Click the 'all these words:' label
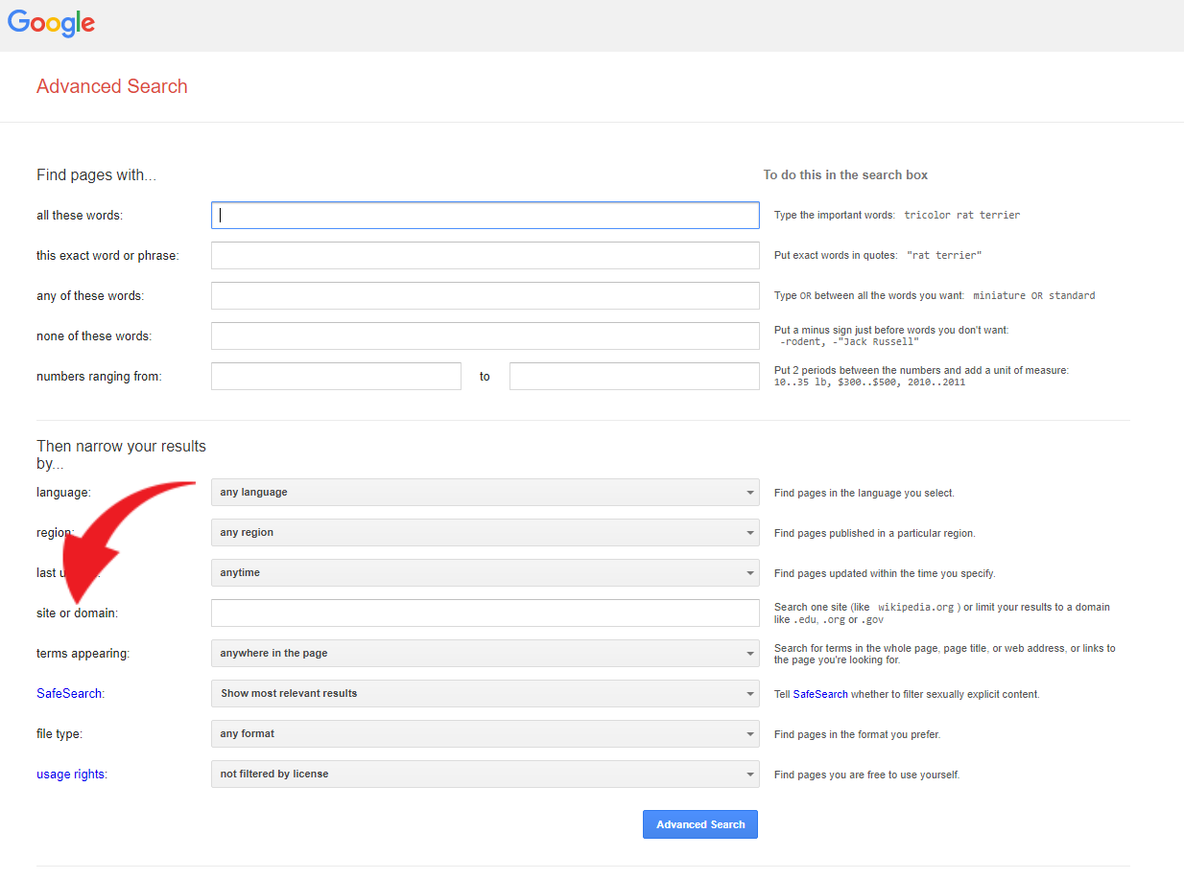Image resolution: width=1184 pixels, height=879 pixels. [x=80, y=215]
